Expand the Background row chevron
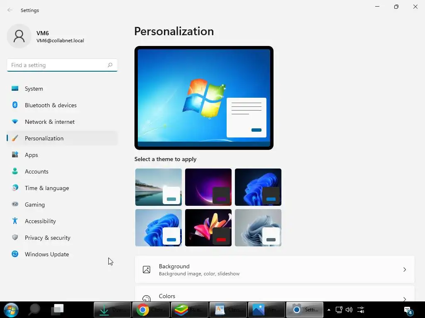 (x=404, y=270)
